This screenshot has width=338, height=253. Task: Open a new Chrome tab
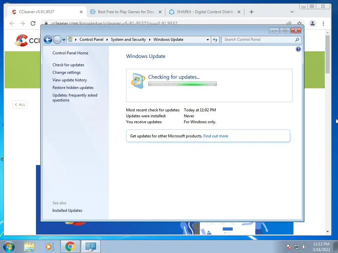point(251,12)
